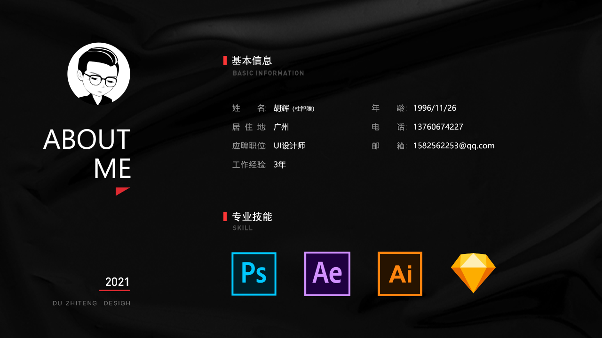Click the alias (杜智腾) text
The width and height of the screenshot is (602, 338).
[x=303, y=109]
